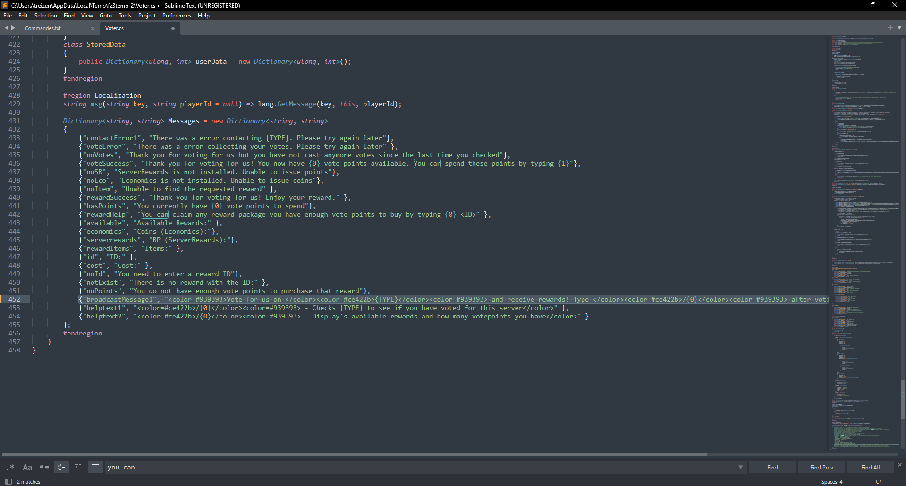Click the Find All button
This screenshot has width=906, height=486.
(870, 467)
